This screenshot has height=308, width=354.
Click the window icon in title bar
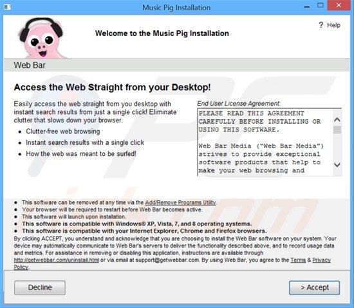[7, 7]
